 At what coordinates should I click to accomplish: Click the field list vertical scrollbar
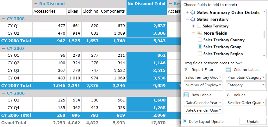(x=264, y=34)
